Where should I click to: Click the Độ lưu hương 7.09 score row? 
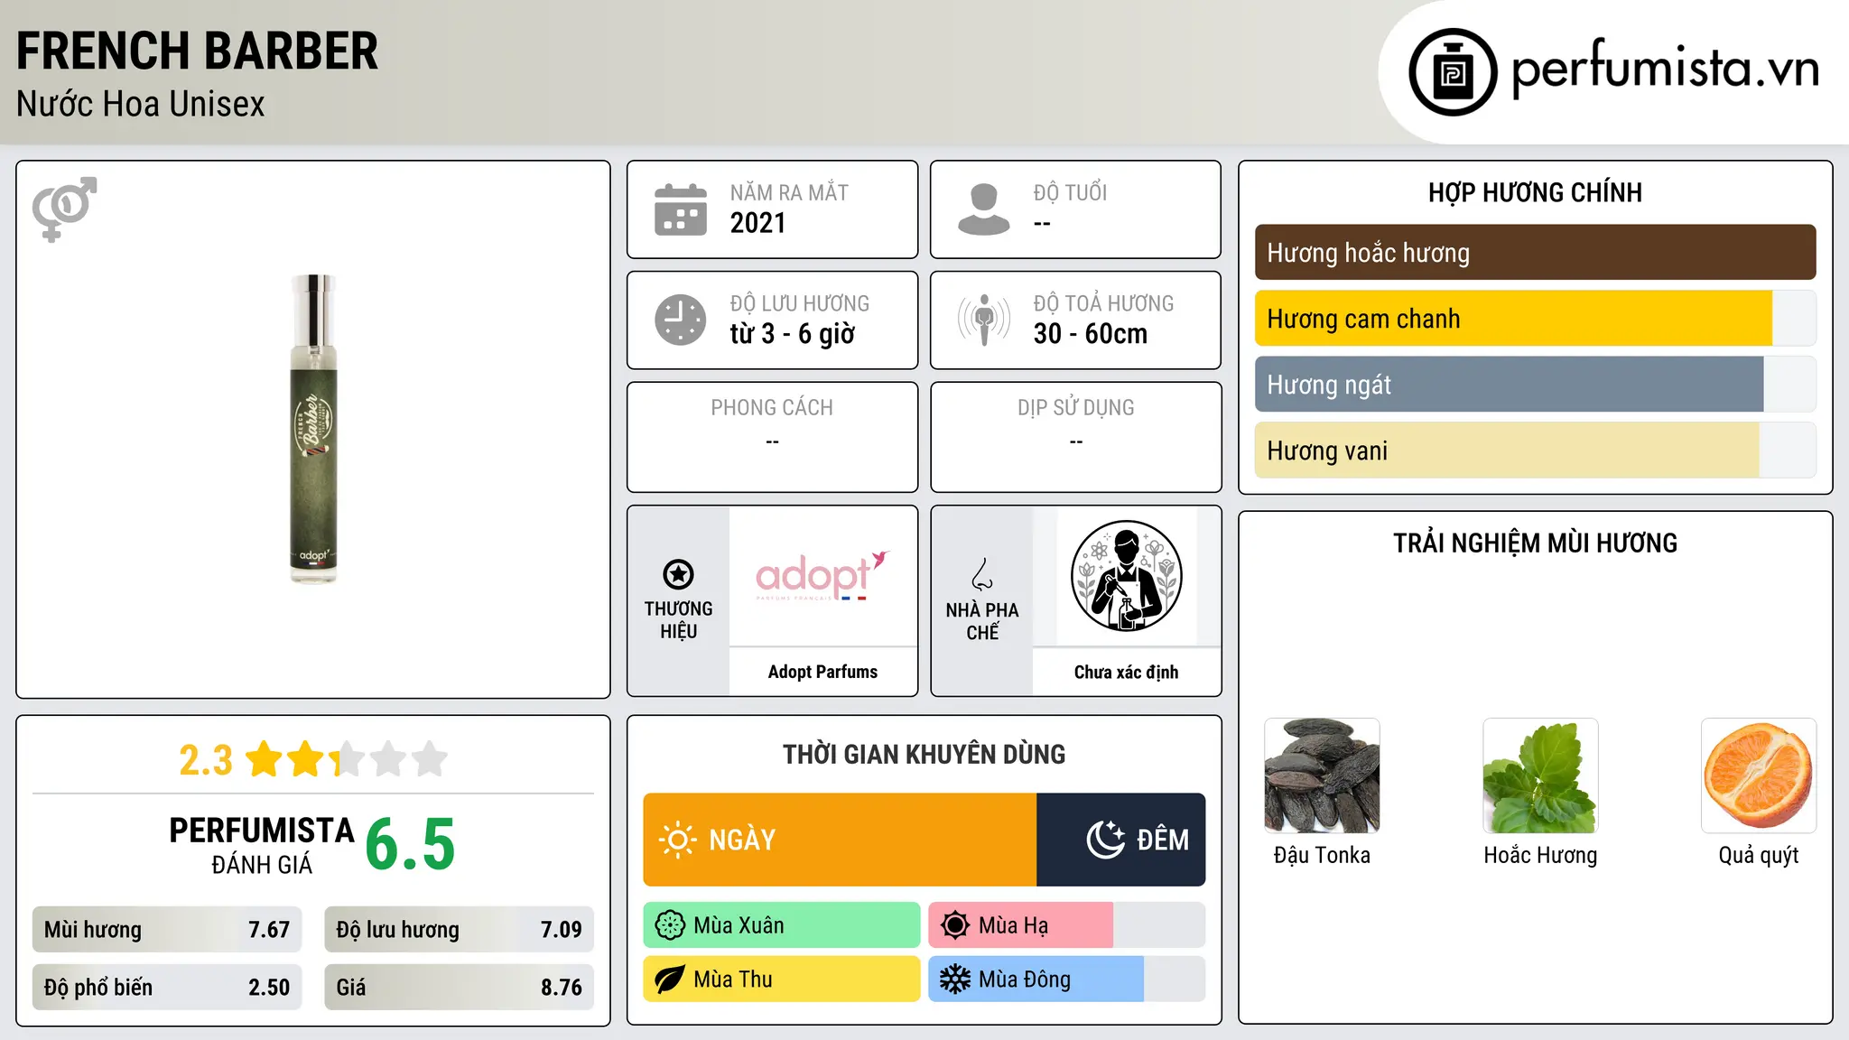coord(459,930)
